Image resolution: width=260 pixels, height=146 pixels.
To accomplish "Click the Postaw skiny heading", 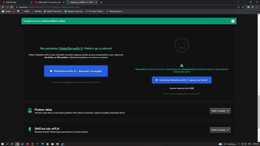I will (x=43, y=110).
